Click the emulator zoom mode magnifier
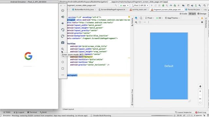The image size is (209, 117). [63, 49]
